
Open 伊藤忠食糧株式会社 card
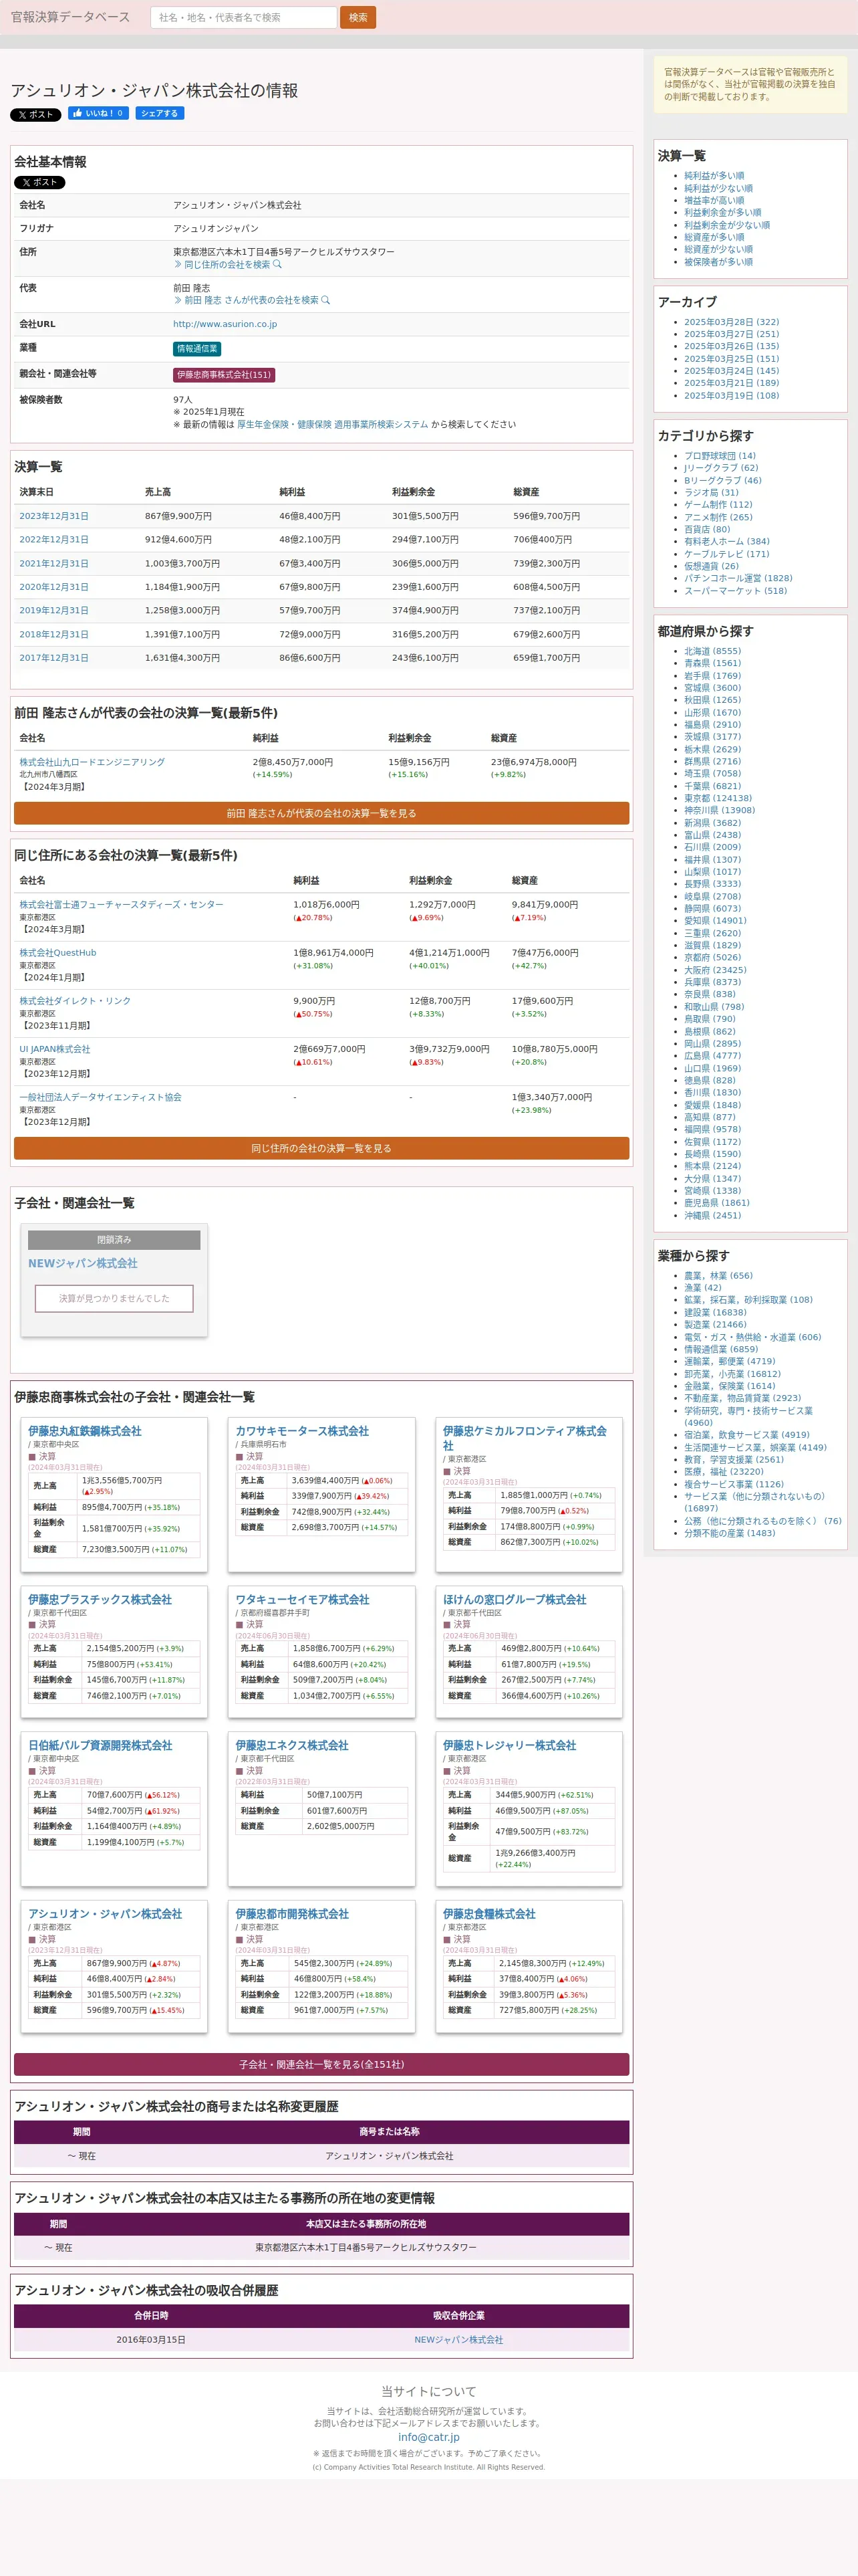coord(488,1913)
